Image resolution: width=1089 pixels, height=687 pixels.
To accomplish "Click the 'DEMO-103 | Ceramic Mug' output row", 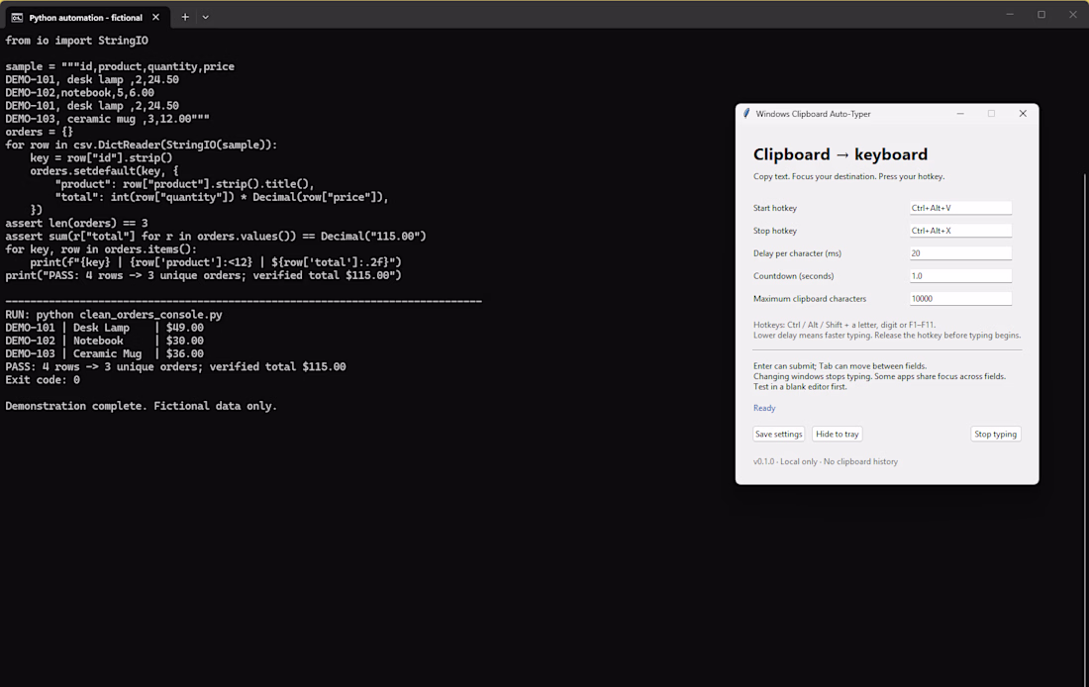I will [x=104, y=353].
